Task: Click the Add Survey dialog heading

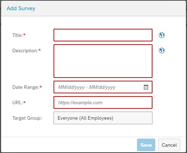Action: 21,8
